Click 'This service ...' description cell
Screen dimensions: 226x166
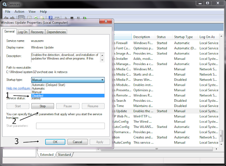tap(143, 142)
